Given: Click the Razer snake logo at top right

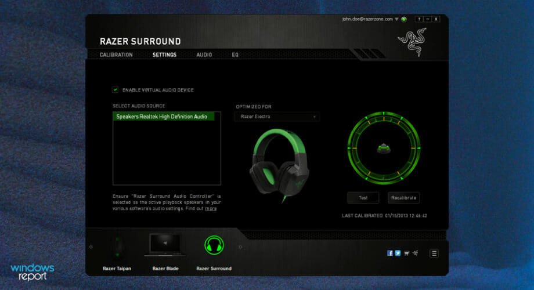Looking at the screenshot, I should (x=413, y=42).
